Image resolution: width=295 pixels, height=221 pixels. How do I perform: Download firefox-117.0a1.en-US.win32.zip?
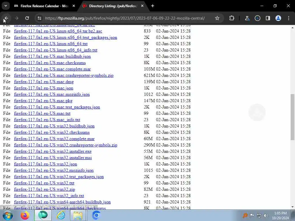point(44,189)
